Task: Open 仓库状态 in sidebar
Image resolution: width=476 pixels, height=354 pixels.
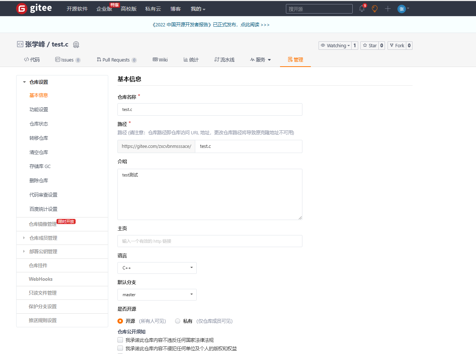Action: coord(39,124)
